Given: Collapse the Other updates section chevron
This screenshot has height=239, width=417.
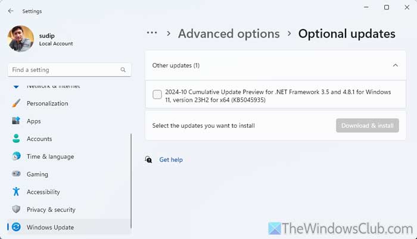Looking at the screenshot, I should click(x=396, y=65).
